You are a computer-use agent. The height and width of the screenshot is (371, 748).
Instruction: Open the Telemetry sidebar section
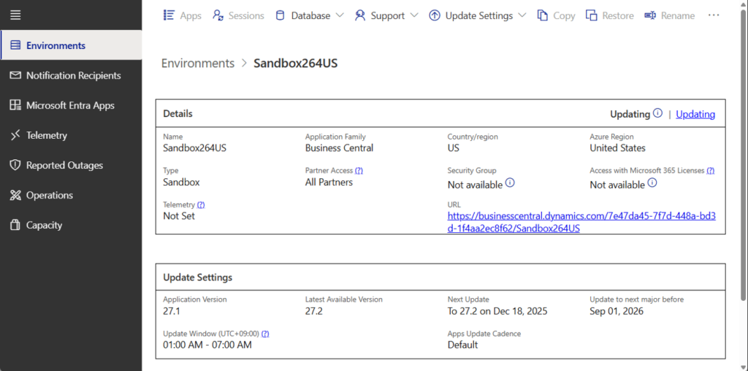[46, 135]
